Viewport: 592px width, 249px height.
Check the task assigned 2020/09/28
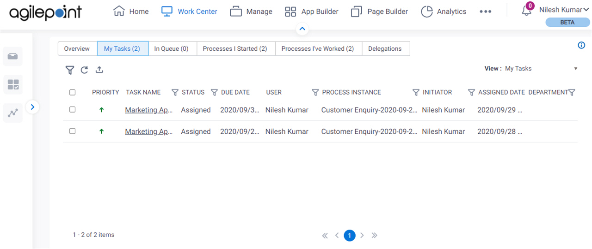(72, 131)
